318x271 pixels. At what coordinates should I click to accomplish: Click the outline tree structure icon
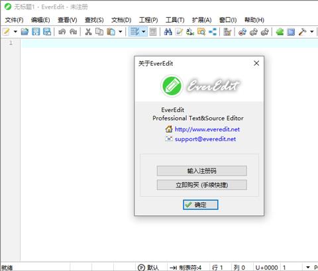click(x=213, y=32)
